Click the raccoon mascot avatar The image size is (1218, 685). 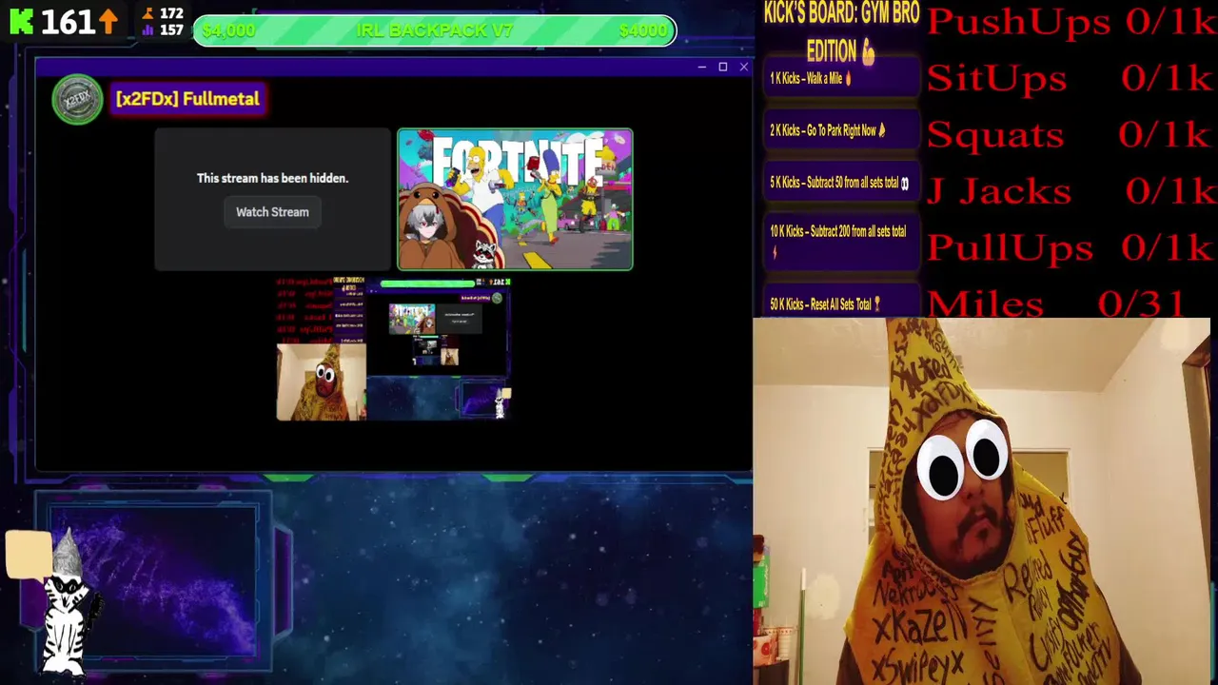pyautogui.click(x=67, y=604)
